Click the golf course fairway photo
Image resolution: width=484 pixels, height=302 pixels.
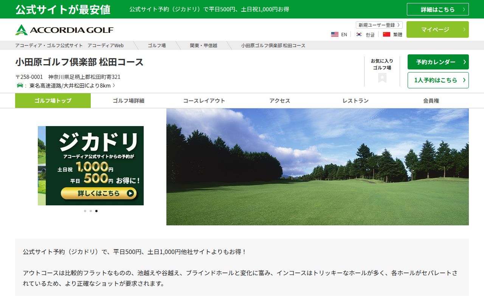(x=318, y=167)
